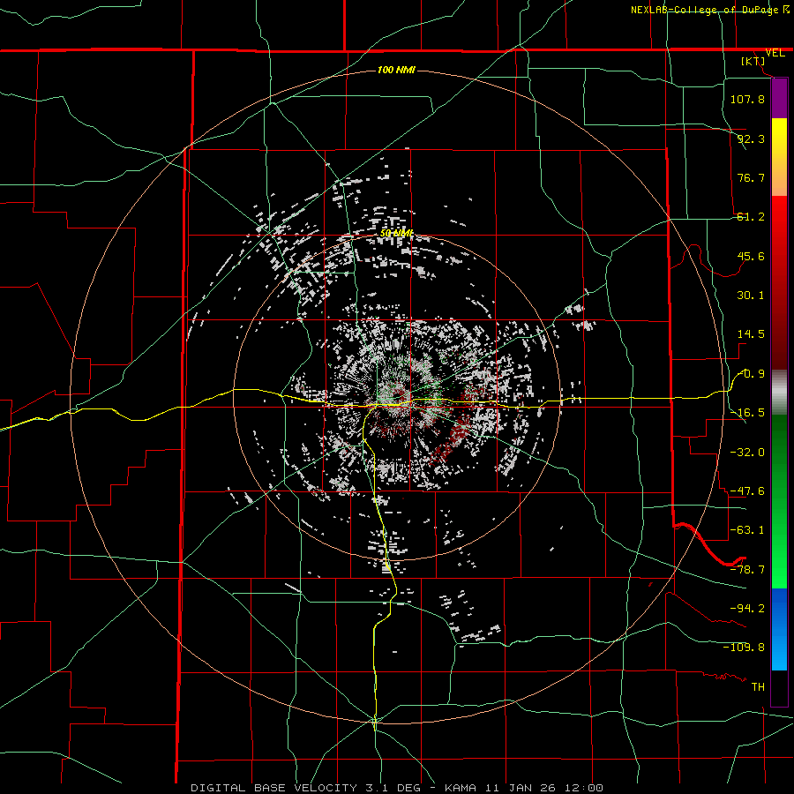
Task: Select the 107.8 velocity scale value
Action: [x=747, y=99]
